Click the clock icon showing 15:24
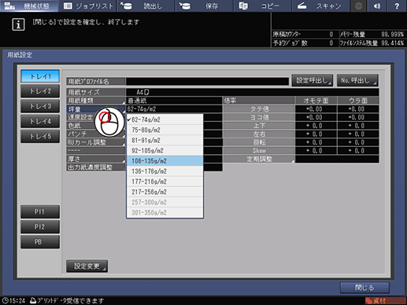The width and height of the screenshot is (407, 305). (5, 300)
